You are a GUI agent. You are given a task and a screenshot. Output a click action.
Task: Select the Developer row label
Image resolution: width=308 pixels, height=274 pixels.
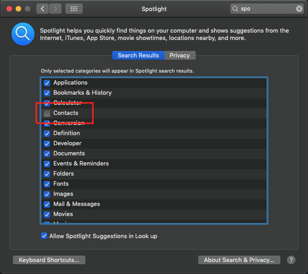click(68, 143)
